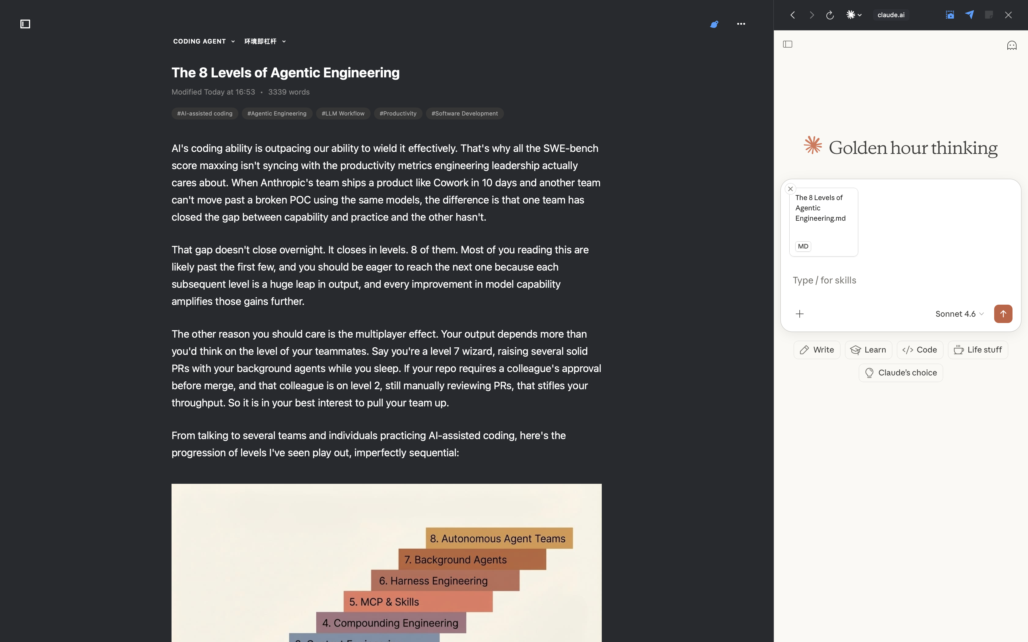
Task: Click the Write suggestion button
Action: pyautogui.click(x=816, y=350)
